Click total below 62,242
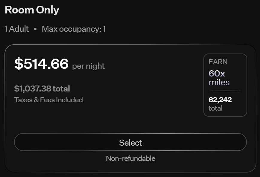 (x=215, y=108)
